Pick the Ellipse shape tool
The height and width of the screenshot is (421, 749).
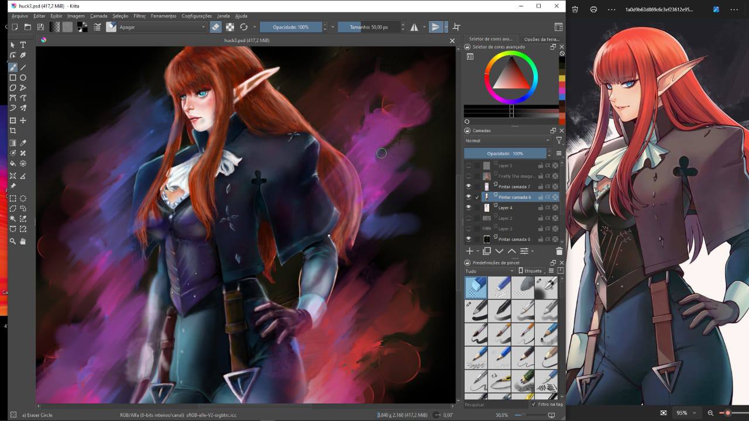(x=23, y=78)
